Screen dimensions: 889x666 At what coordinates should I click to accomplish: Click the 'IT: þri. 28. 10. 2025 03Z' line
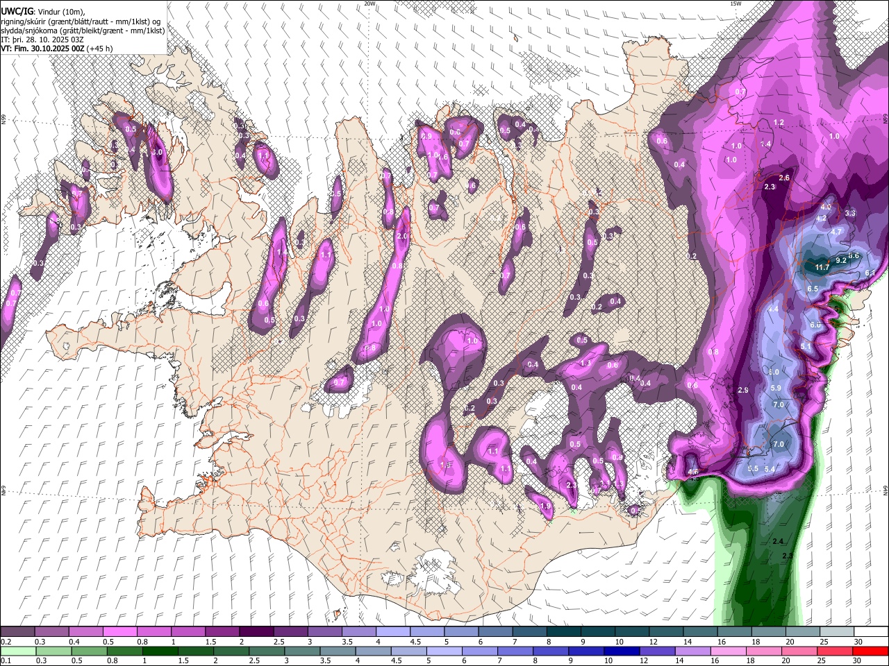(42, 40)
